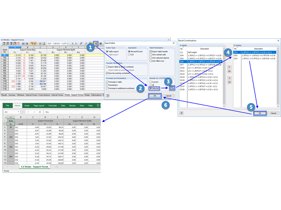Click the purple rows icon in table toolbar

(x=40, y=43)
